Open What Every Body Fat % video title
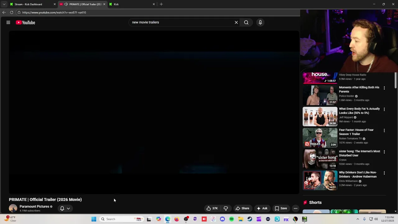The image size is (398, 224). click(x=359, y=111)
